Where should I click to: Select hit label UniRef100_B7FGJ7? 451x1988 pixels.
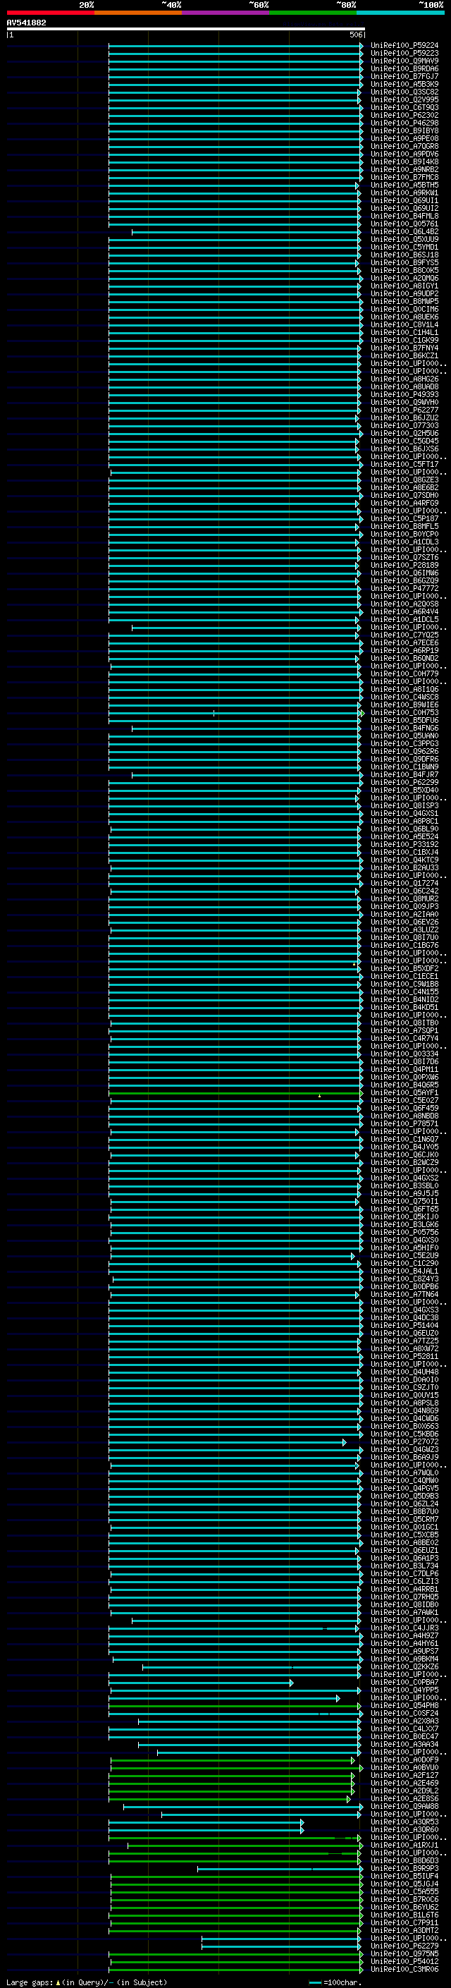(404, 76)
